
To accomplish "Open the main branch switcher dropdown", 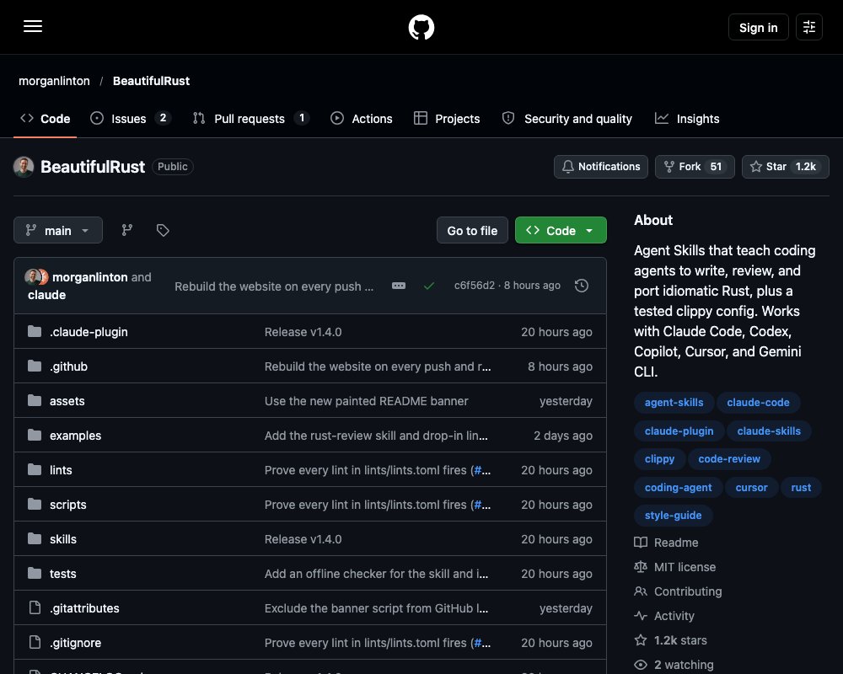I will [58, 230].
